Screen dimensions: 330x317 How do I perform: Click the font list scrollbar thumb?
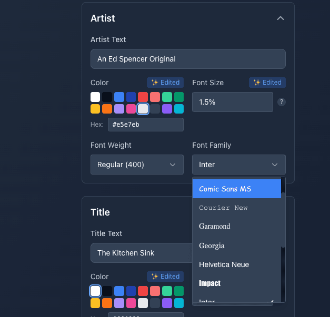[x=283, y=220]
